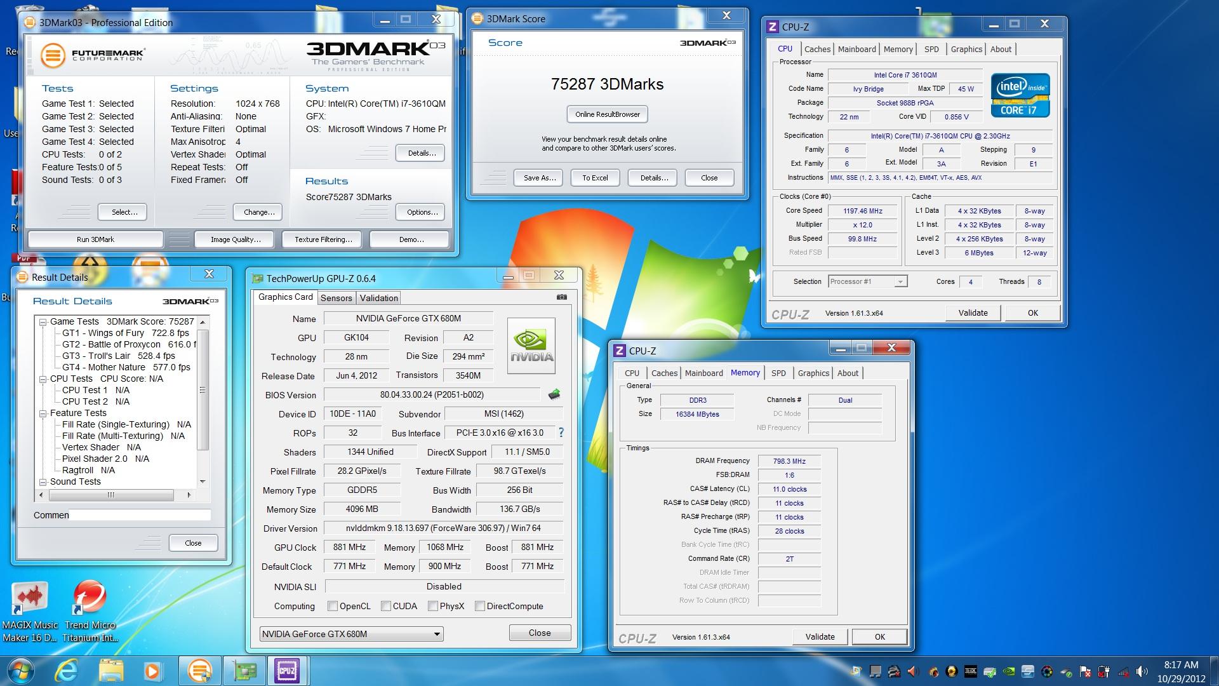This screenshot has height=686, width=1219.
Task: Click the network signal tray icon
Action: (1123, 671)
